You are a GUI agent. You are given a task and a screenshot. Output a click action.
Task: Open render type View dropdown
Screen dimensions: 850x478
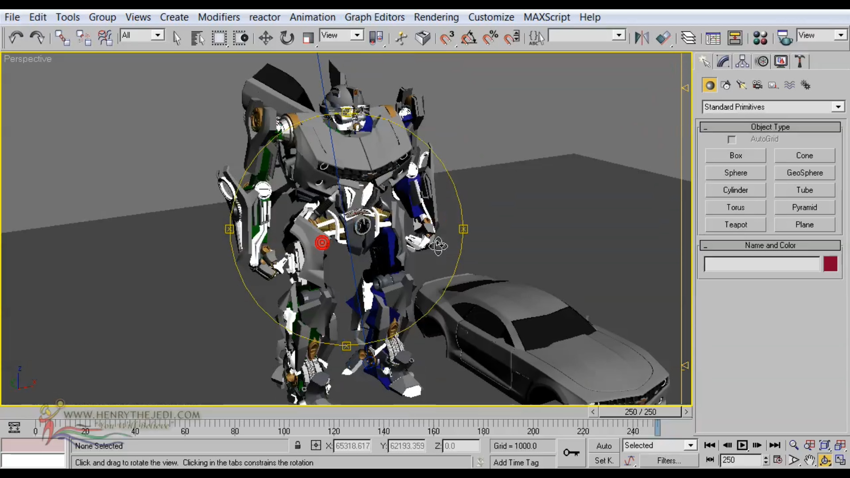[x=822, y=35]
